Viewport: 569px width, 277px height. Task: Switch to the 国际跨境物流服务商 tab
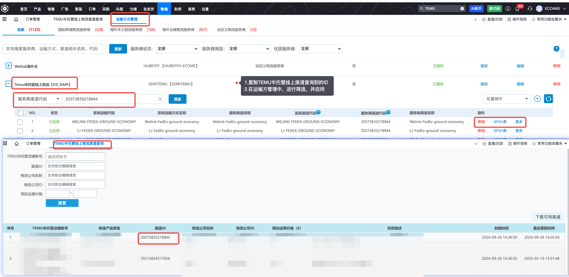pyautogui.click(x=74, y=29)
